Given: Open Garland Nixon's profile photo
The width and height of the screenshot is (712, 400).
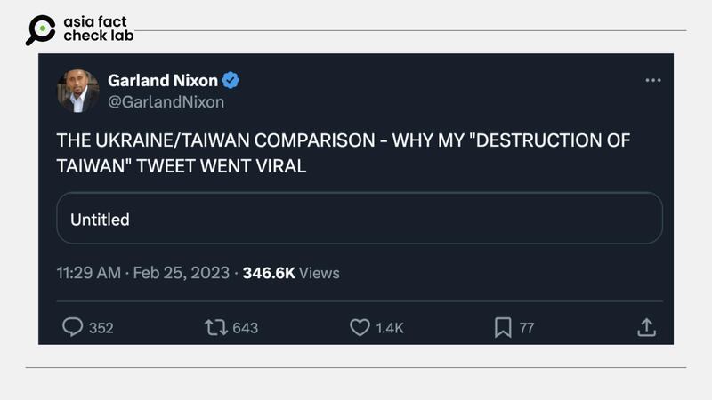Looking at the screenshot, I should [77, 91].
